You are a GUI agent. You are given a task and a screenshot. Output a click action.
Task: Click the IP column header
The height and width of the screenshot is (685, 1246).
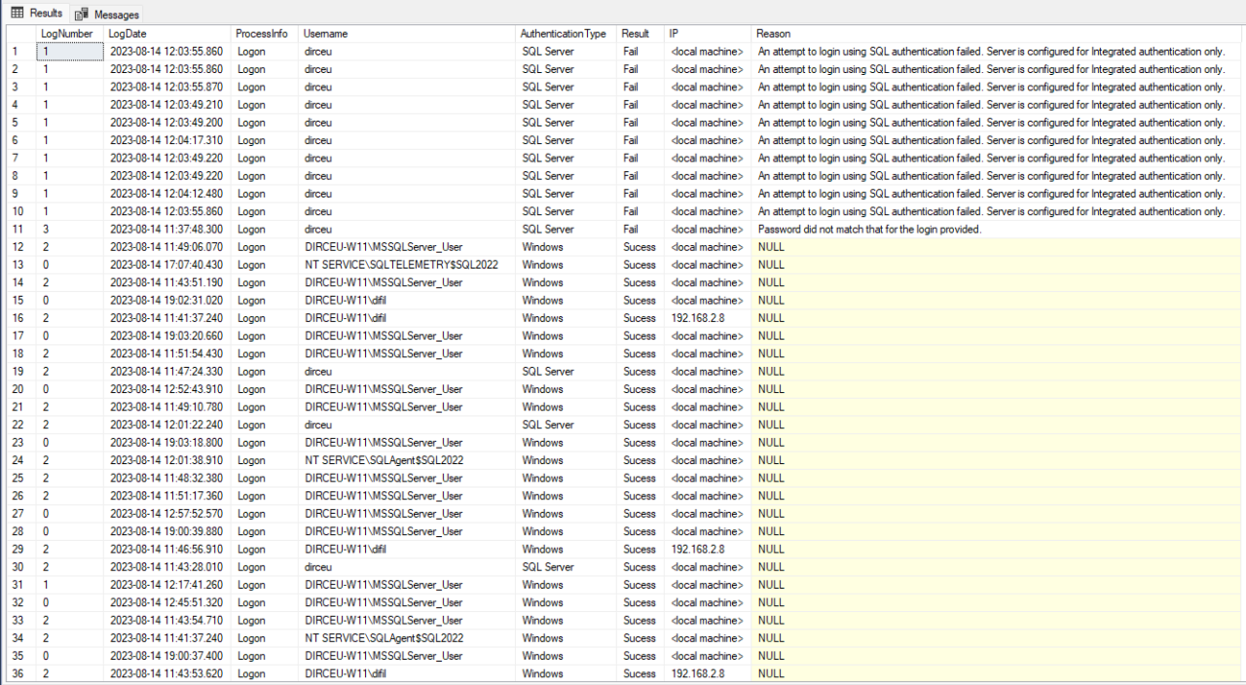(x=672, y=33)
